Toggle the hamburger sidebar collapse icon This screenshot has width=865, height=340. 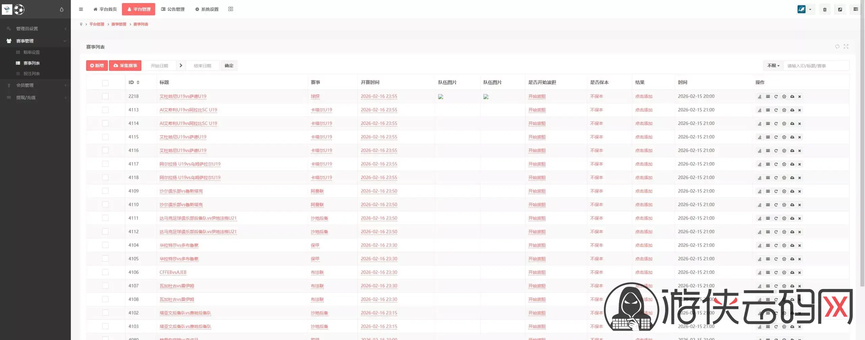81,9
